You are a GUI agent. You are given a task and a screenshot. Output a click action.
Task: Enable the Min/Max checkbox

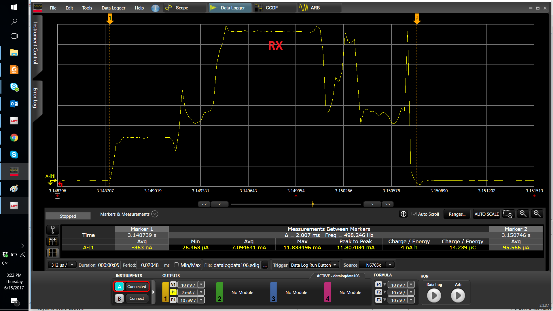pyautogui.click(x=176, y=265)
